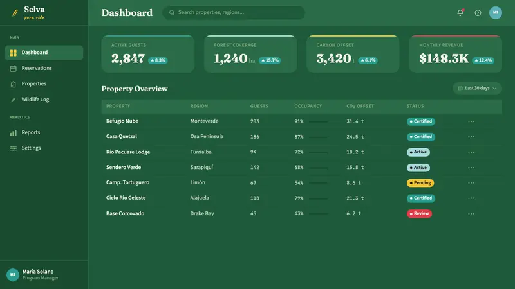Click Certified status badge for Refugio Nube

coord(421,121)
